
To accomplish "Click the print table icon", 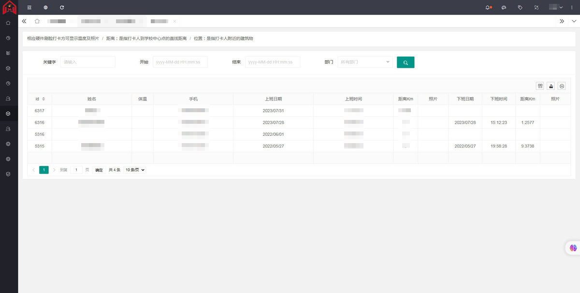I will point(562,86).
